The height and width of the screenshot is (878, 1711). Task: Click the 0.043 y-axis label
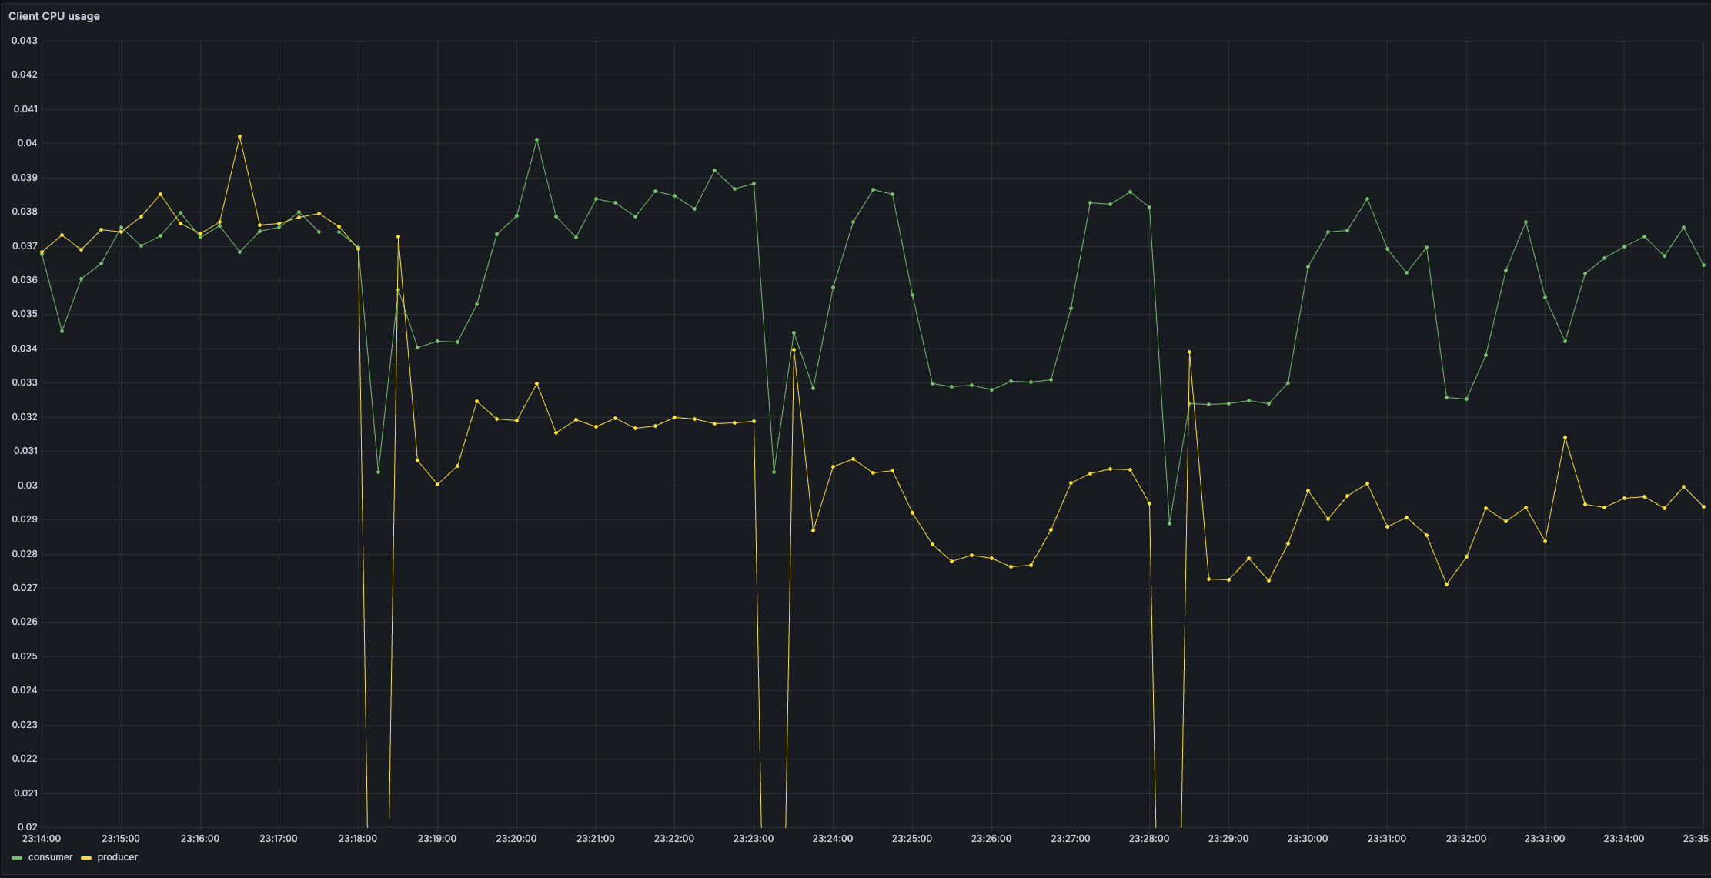[x=25, y=41]
